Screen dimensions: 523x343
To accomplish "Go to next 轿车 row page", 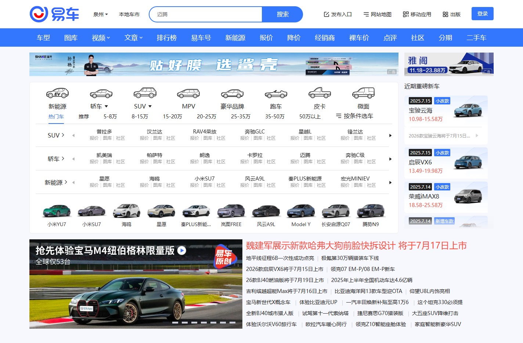I will tap(390, 159).
